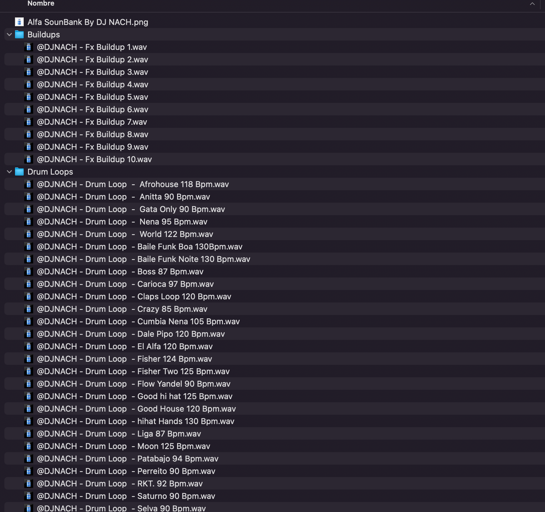Select the El Alfa 120 Bpm loop
The image size is (545, 512).
[125, 346]
